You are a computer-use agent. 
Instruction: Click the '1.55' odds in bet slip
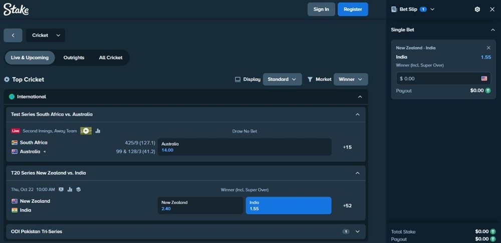coord(485,57)
